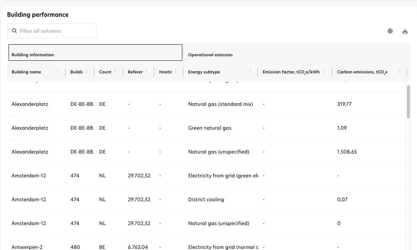Click Natural gas (standard mix) cell
417x250 pixels.
pos(221,104)
